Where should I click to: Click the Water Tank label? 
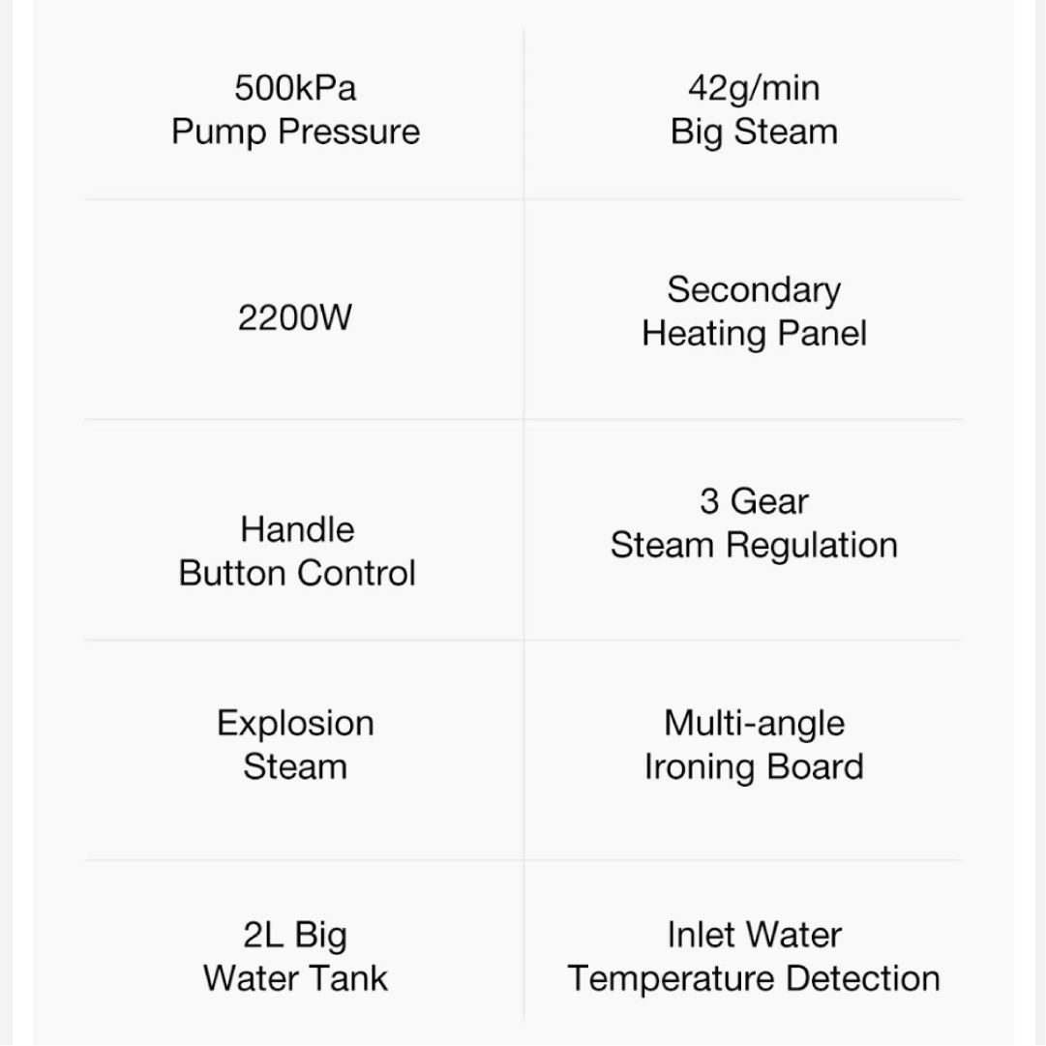[295, 977]
